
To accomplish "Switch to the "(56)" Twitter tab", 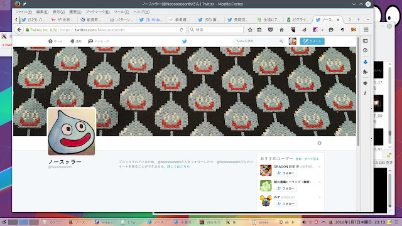I will click(210, 19).
